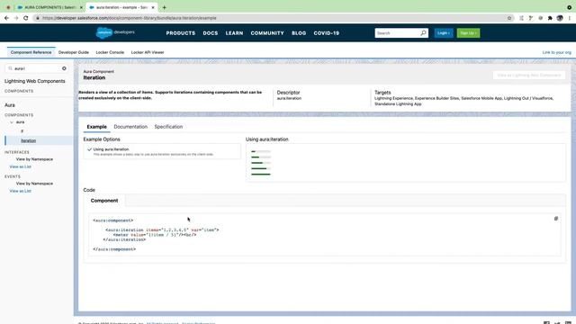
Task: Click the top, least-filled meter bar in preview
Action: 261,151
